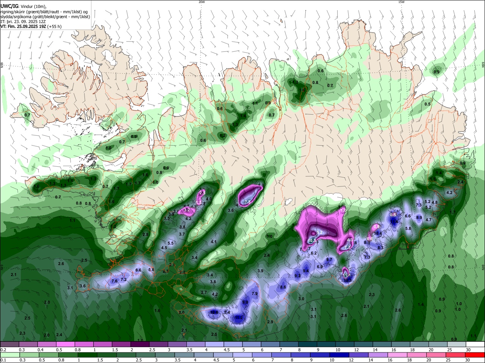This screenshot has width=485, height=363.
Task: Click the '4.8' precipitation value on the map
Action: tap(435, 202)
